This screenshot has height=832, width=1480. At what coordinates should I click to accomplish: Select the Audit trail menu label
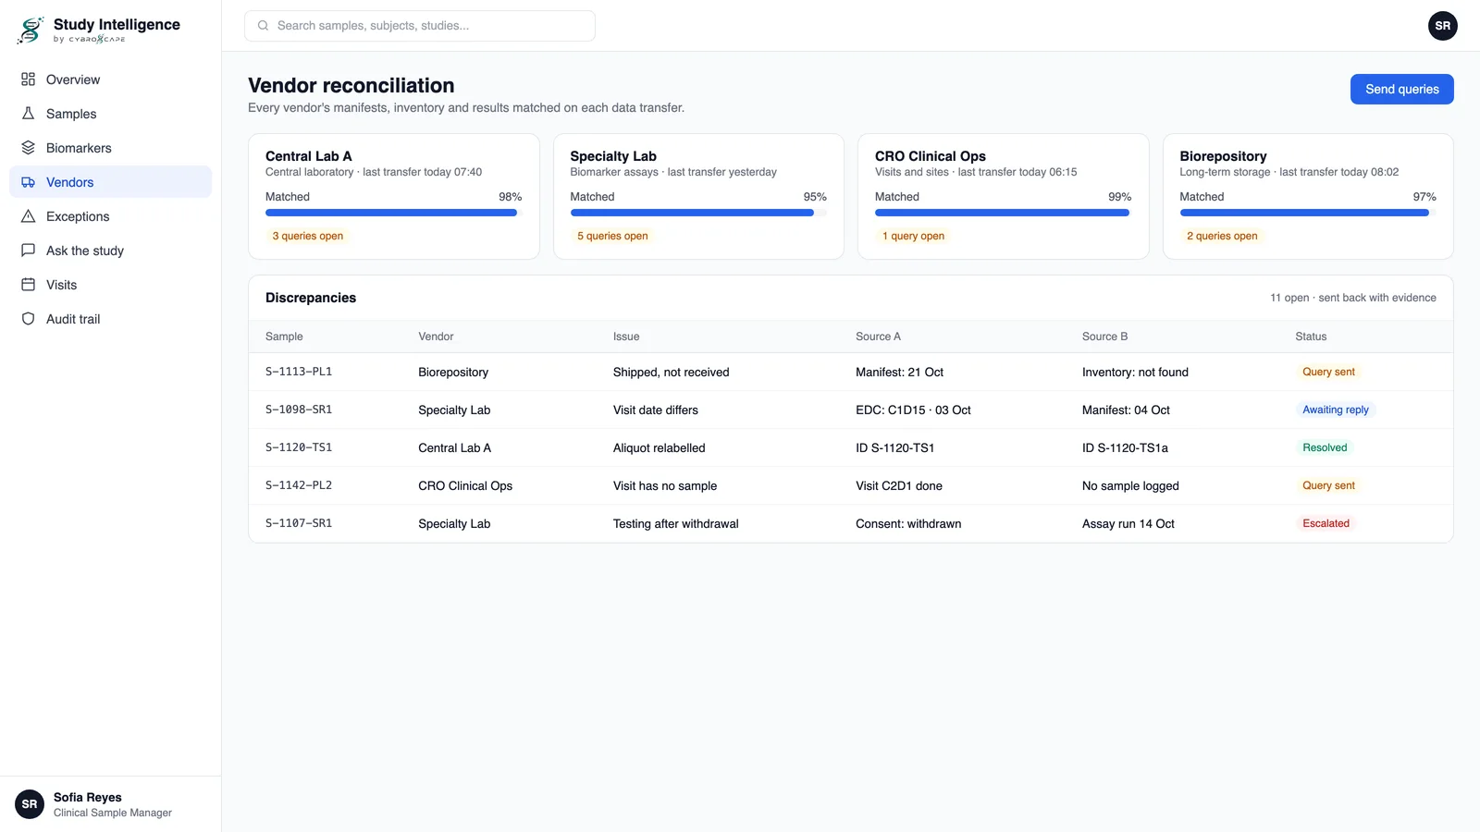coord(73,319)
